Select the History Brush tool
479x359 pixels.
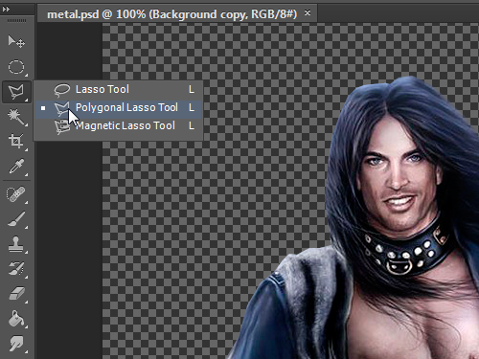(x=16, y=269)
